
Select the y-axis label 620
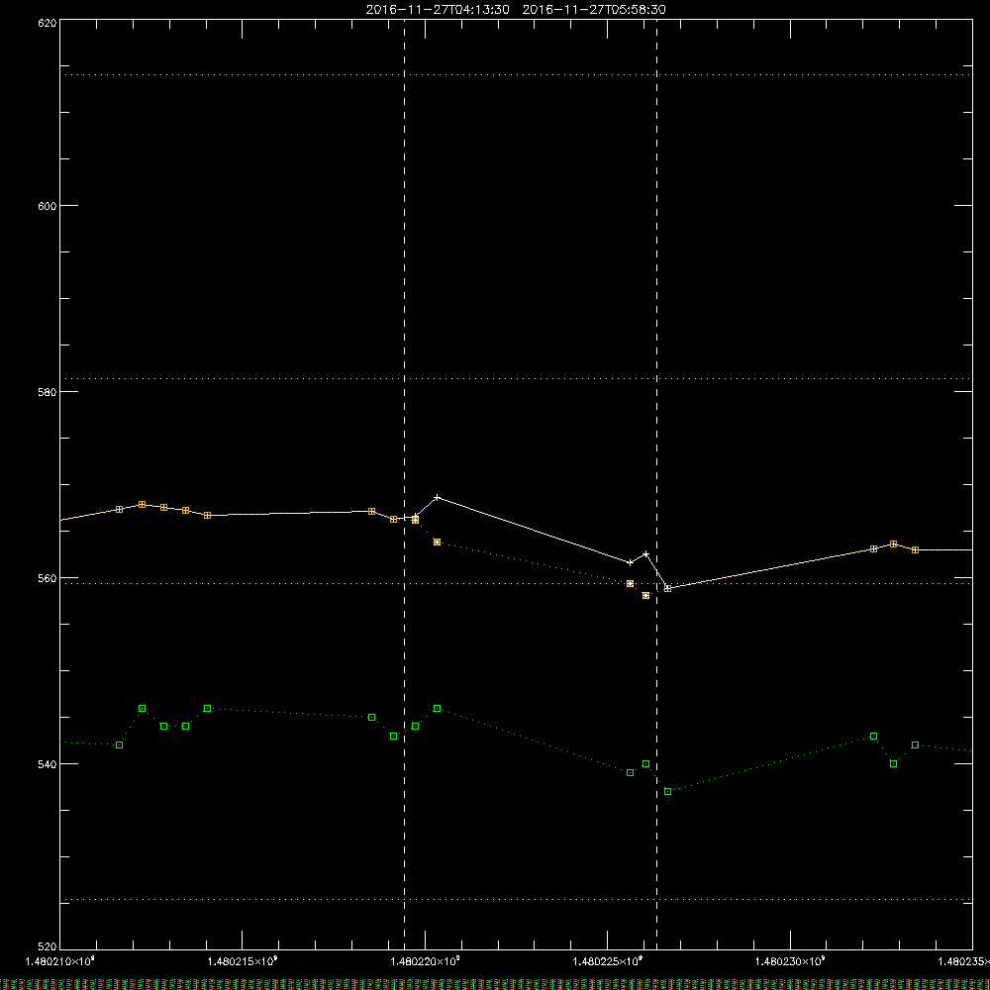pyautogui.click(x=48, y=24)
